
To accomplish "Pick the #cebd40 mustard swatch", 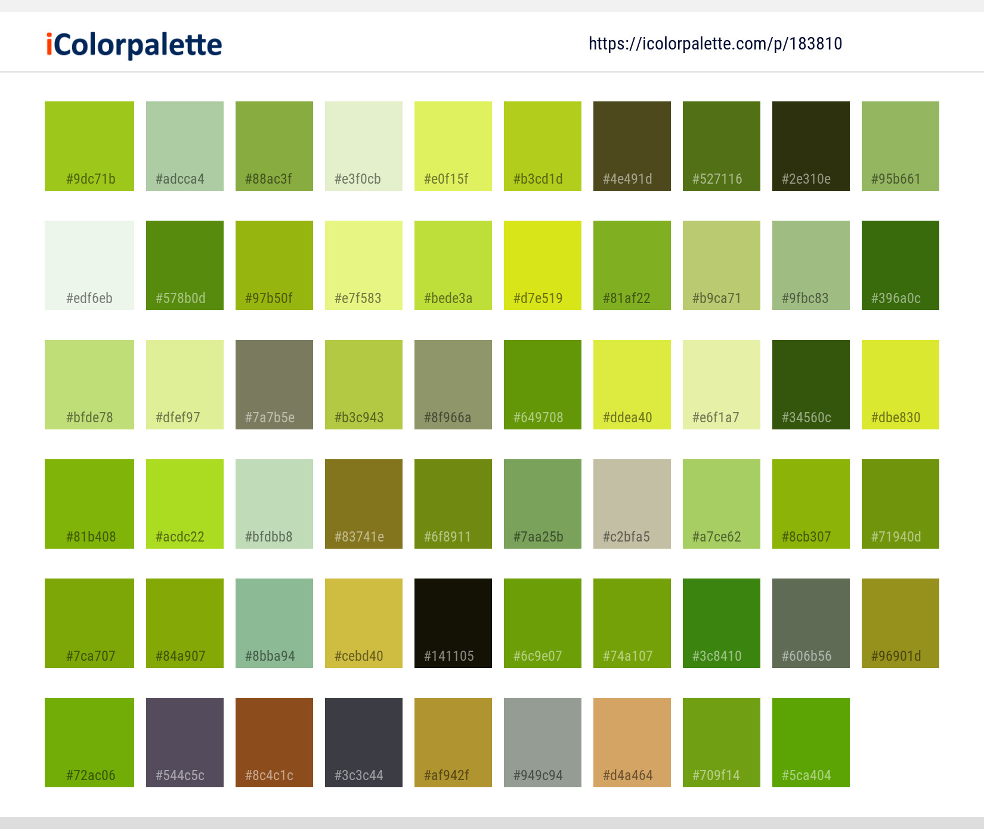I will tap(364, 623).
